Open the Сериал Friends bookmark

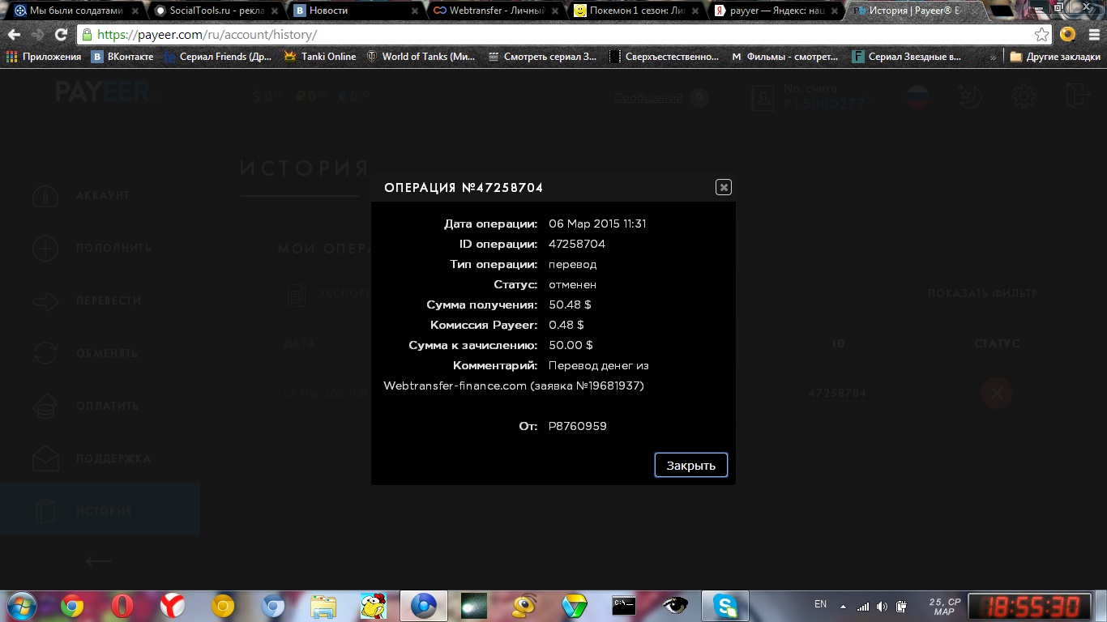click(x=218, y=57)
